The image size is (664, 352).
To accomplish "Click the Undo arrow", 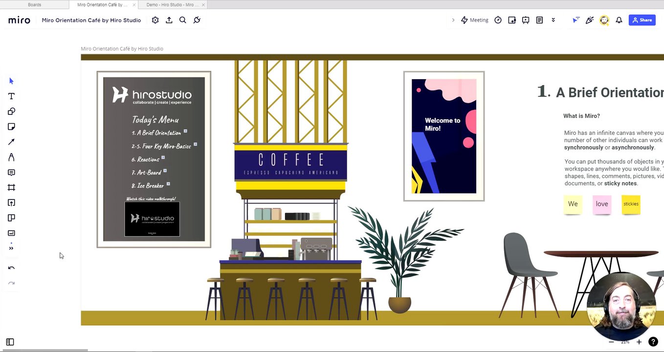I will [11, 268].
